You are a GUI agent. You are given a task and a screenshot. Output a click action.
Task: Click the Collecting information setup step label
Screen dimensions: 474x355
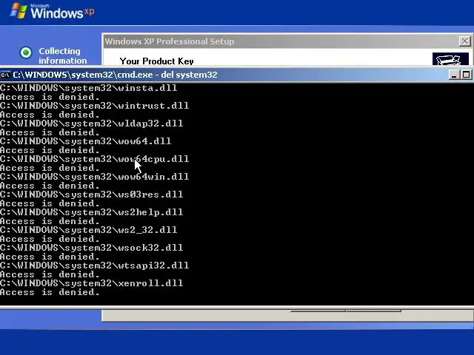tap(62, 55)
